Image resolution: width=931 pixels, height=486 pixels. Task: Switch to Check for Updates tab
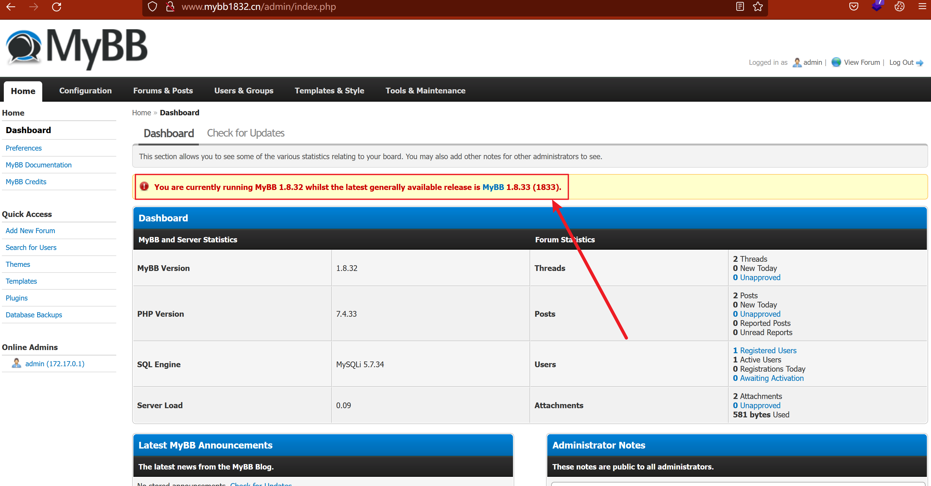246,133
